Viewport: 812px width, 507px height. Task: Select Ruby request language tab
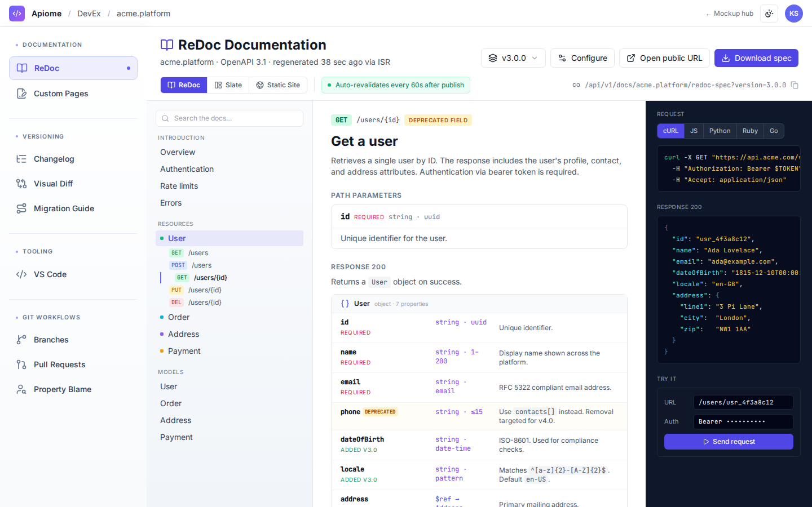750,131
